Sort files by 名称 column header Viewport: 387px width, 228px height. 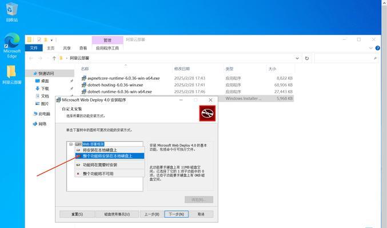85,69
